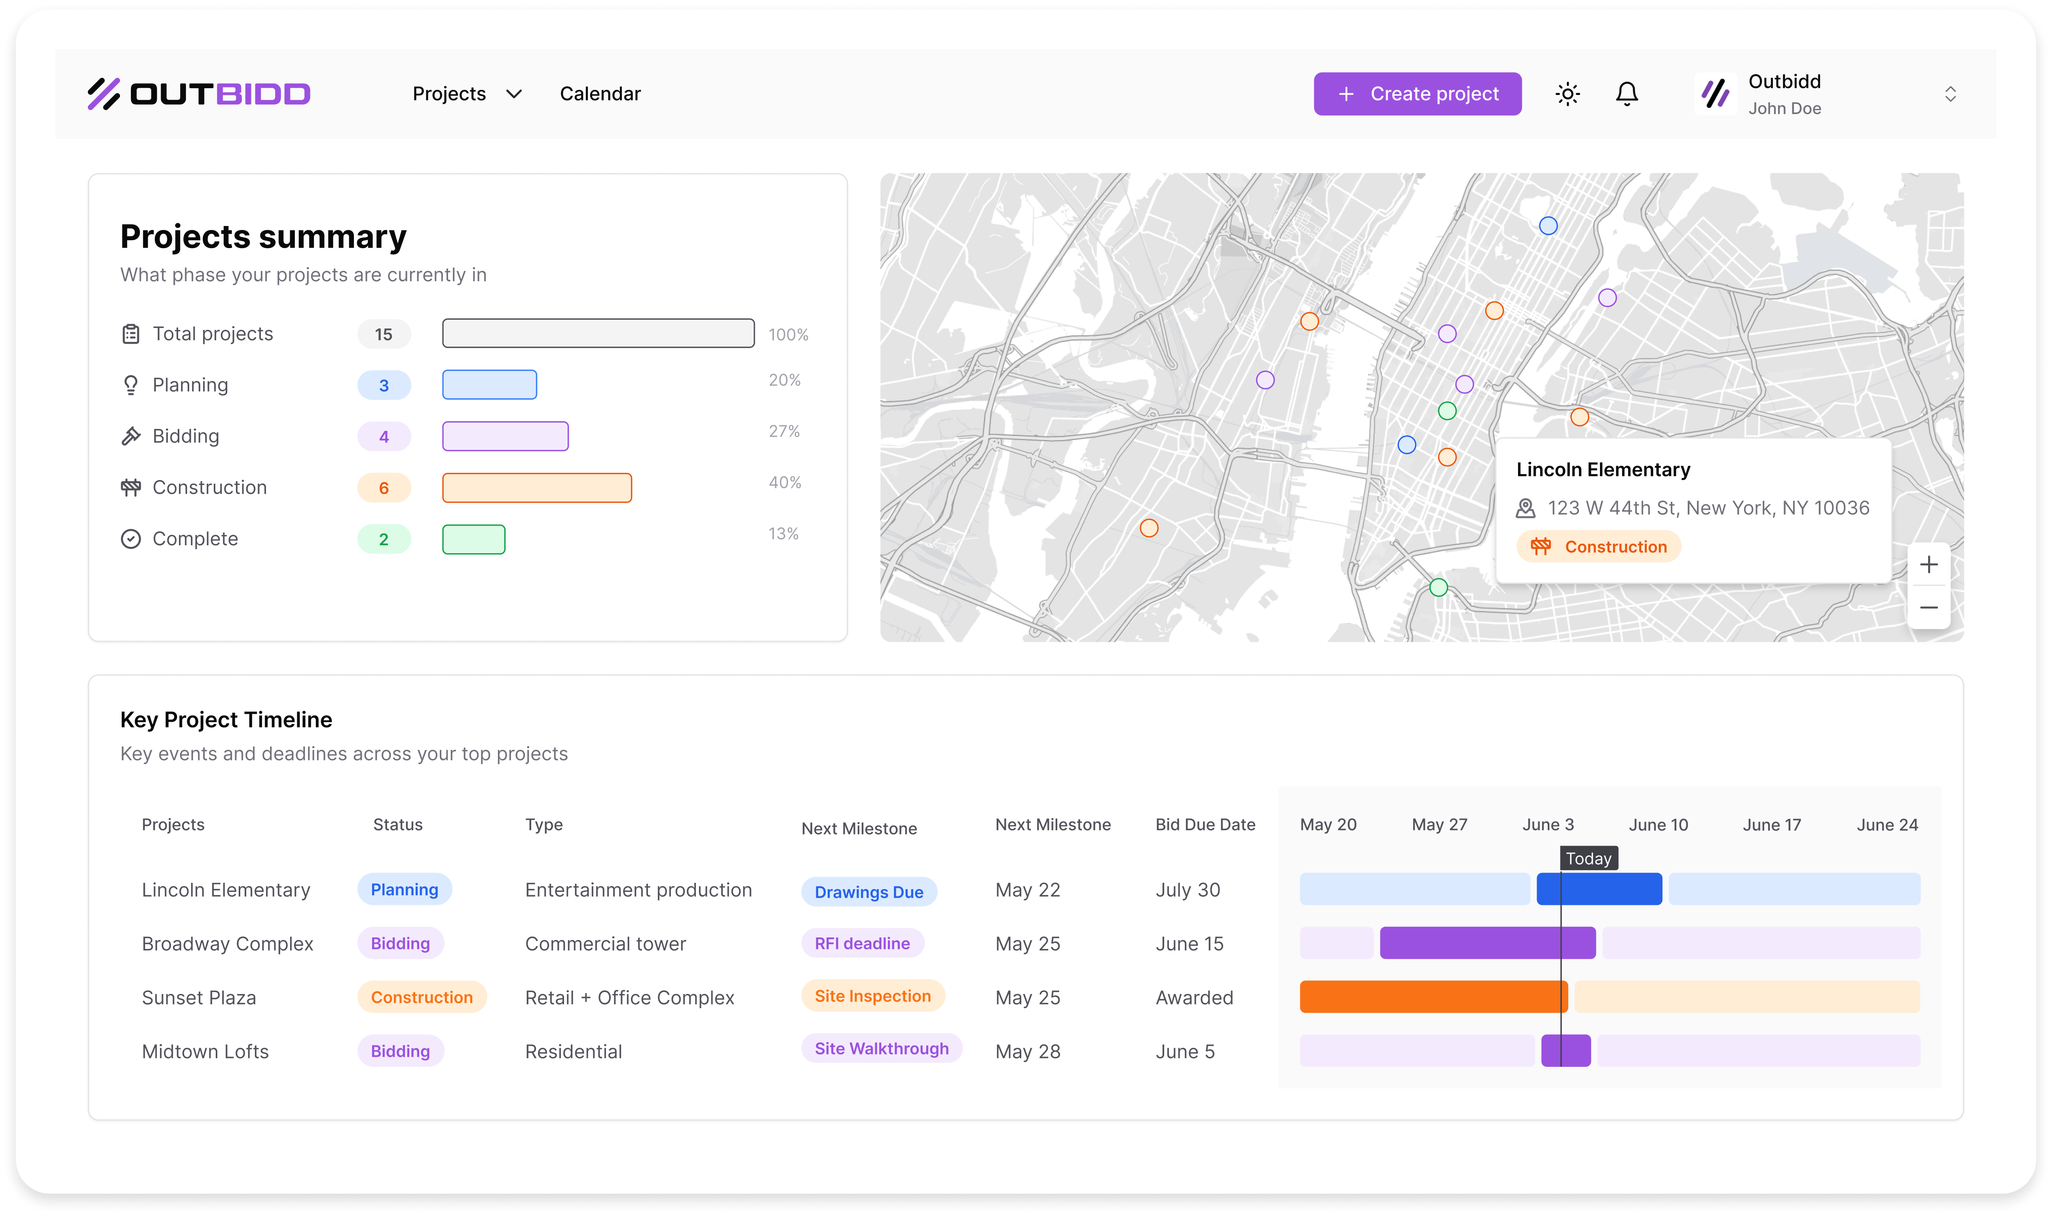This screenshot has height=1216, width=2052.
Task: Sort by Projects column header
Action: pos(173,824)
